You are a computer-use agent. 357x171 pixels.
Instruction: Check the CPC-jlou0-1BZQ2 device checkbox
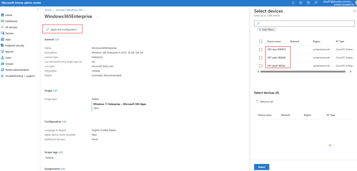point(260,66)
